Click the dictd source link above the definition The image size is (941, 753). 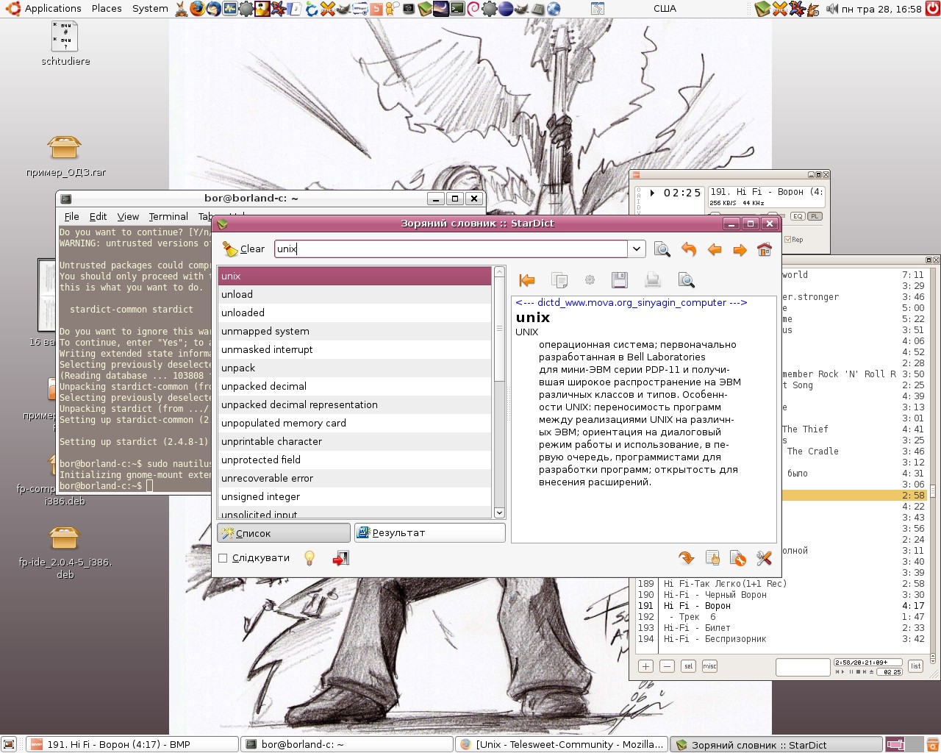[631, 302]
